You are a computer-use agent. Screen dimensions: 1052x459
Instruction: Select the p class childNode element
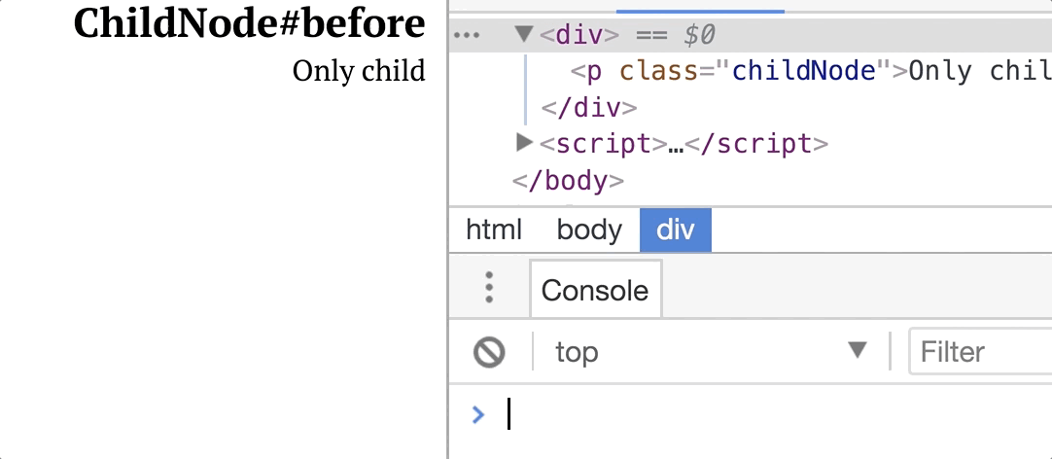[811, 70]
